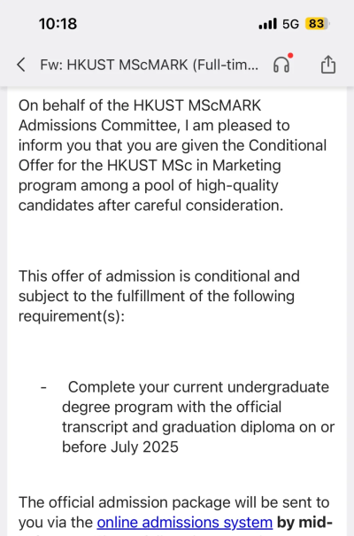Tap the email subject title Fw: HKUST MScMARK

point(150,65)
